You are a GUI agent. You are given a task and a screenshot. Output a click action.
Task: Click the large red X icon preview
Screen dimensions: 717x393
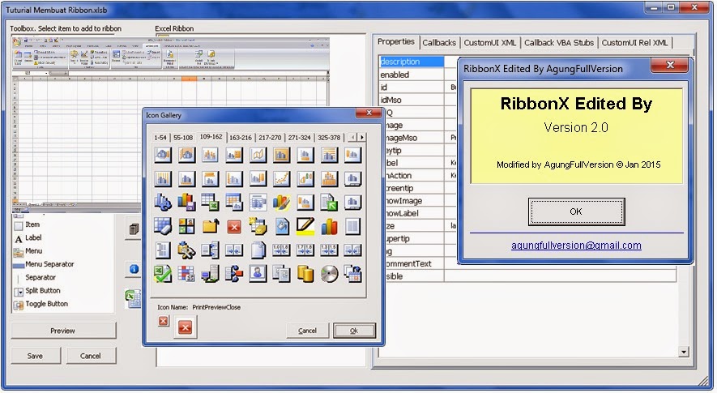point(186,327)
